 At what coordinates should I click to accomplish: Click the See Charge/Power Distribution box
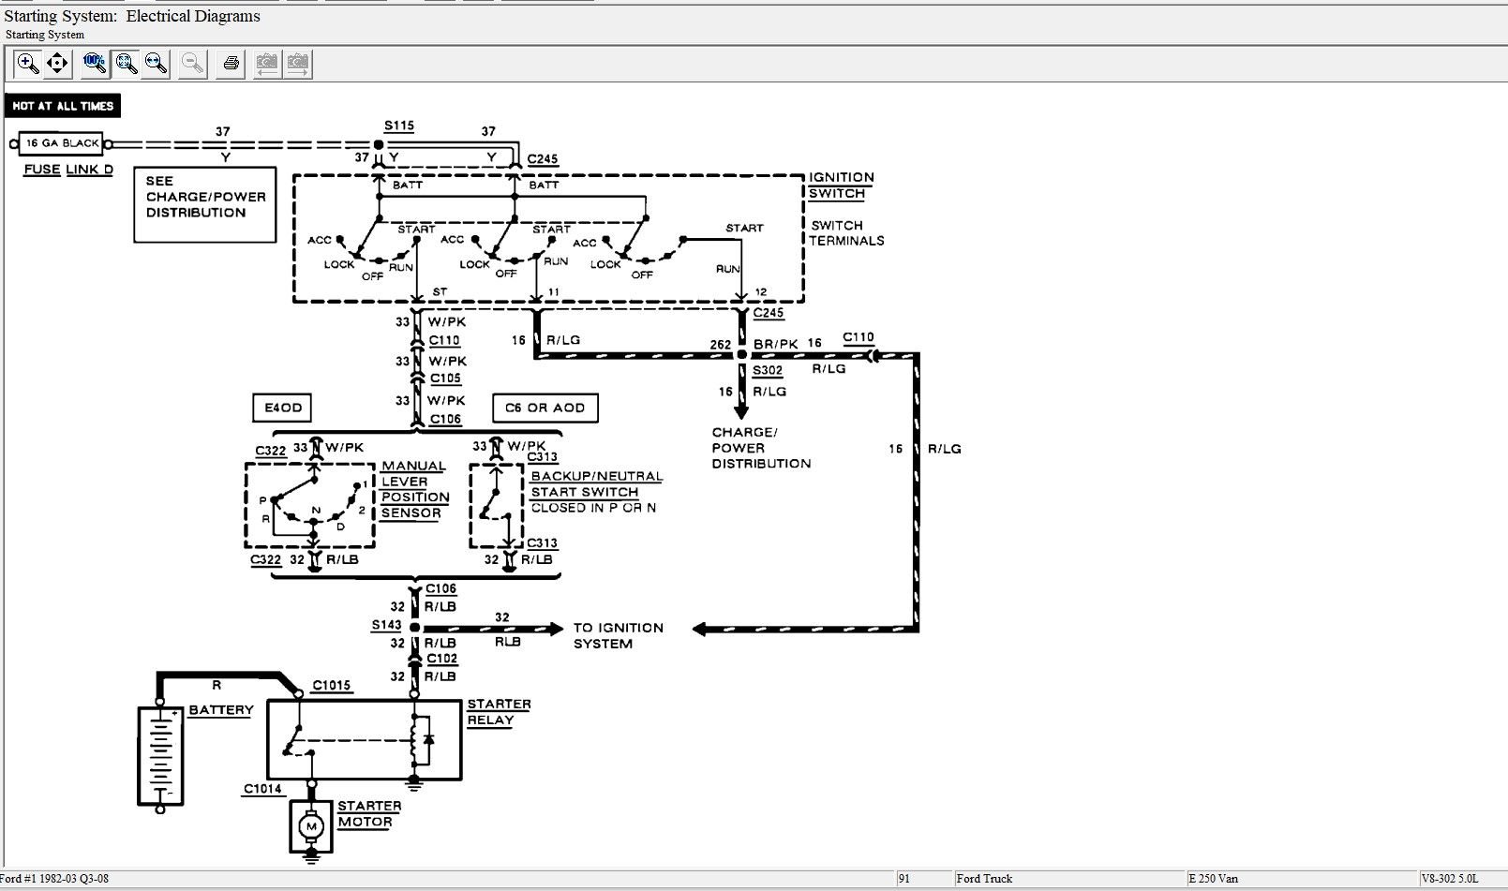tap(205, 203)
